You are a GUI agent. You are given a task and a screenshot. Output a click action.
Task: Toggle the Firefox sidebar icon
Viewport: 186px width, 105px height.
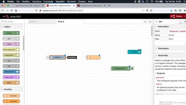(180, 10)
